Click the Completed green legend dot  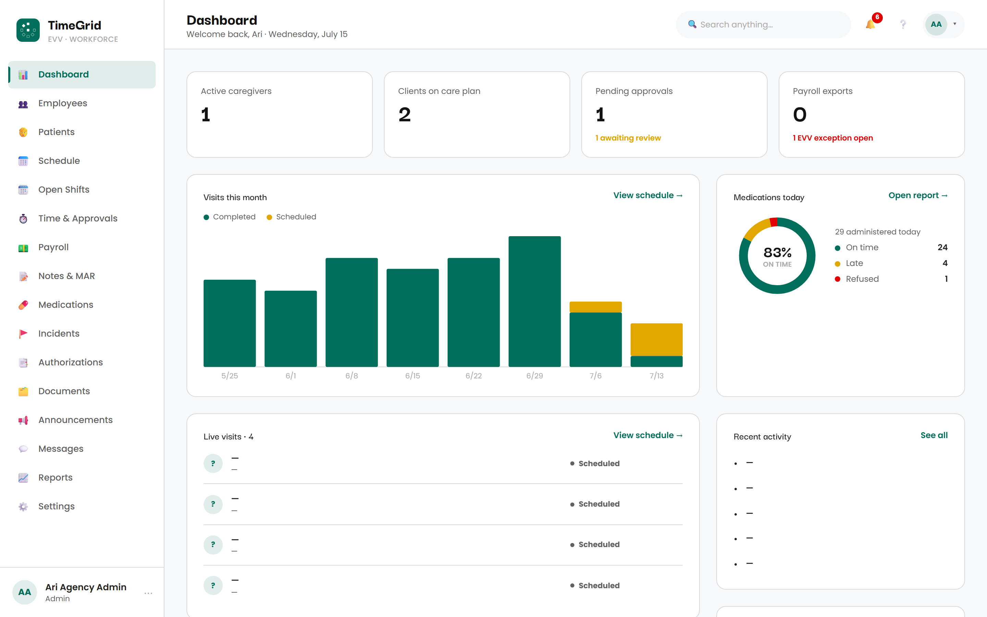(x=206, y=217)
